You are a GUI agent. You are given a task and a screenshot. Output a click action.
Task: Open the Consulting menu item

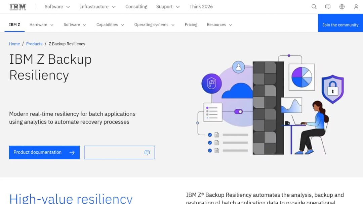coord(136,7)
